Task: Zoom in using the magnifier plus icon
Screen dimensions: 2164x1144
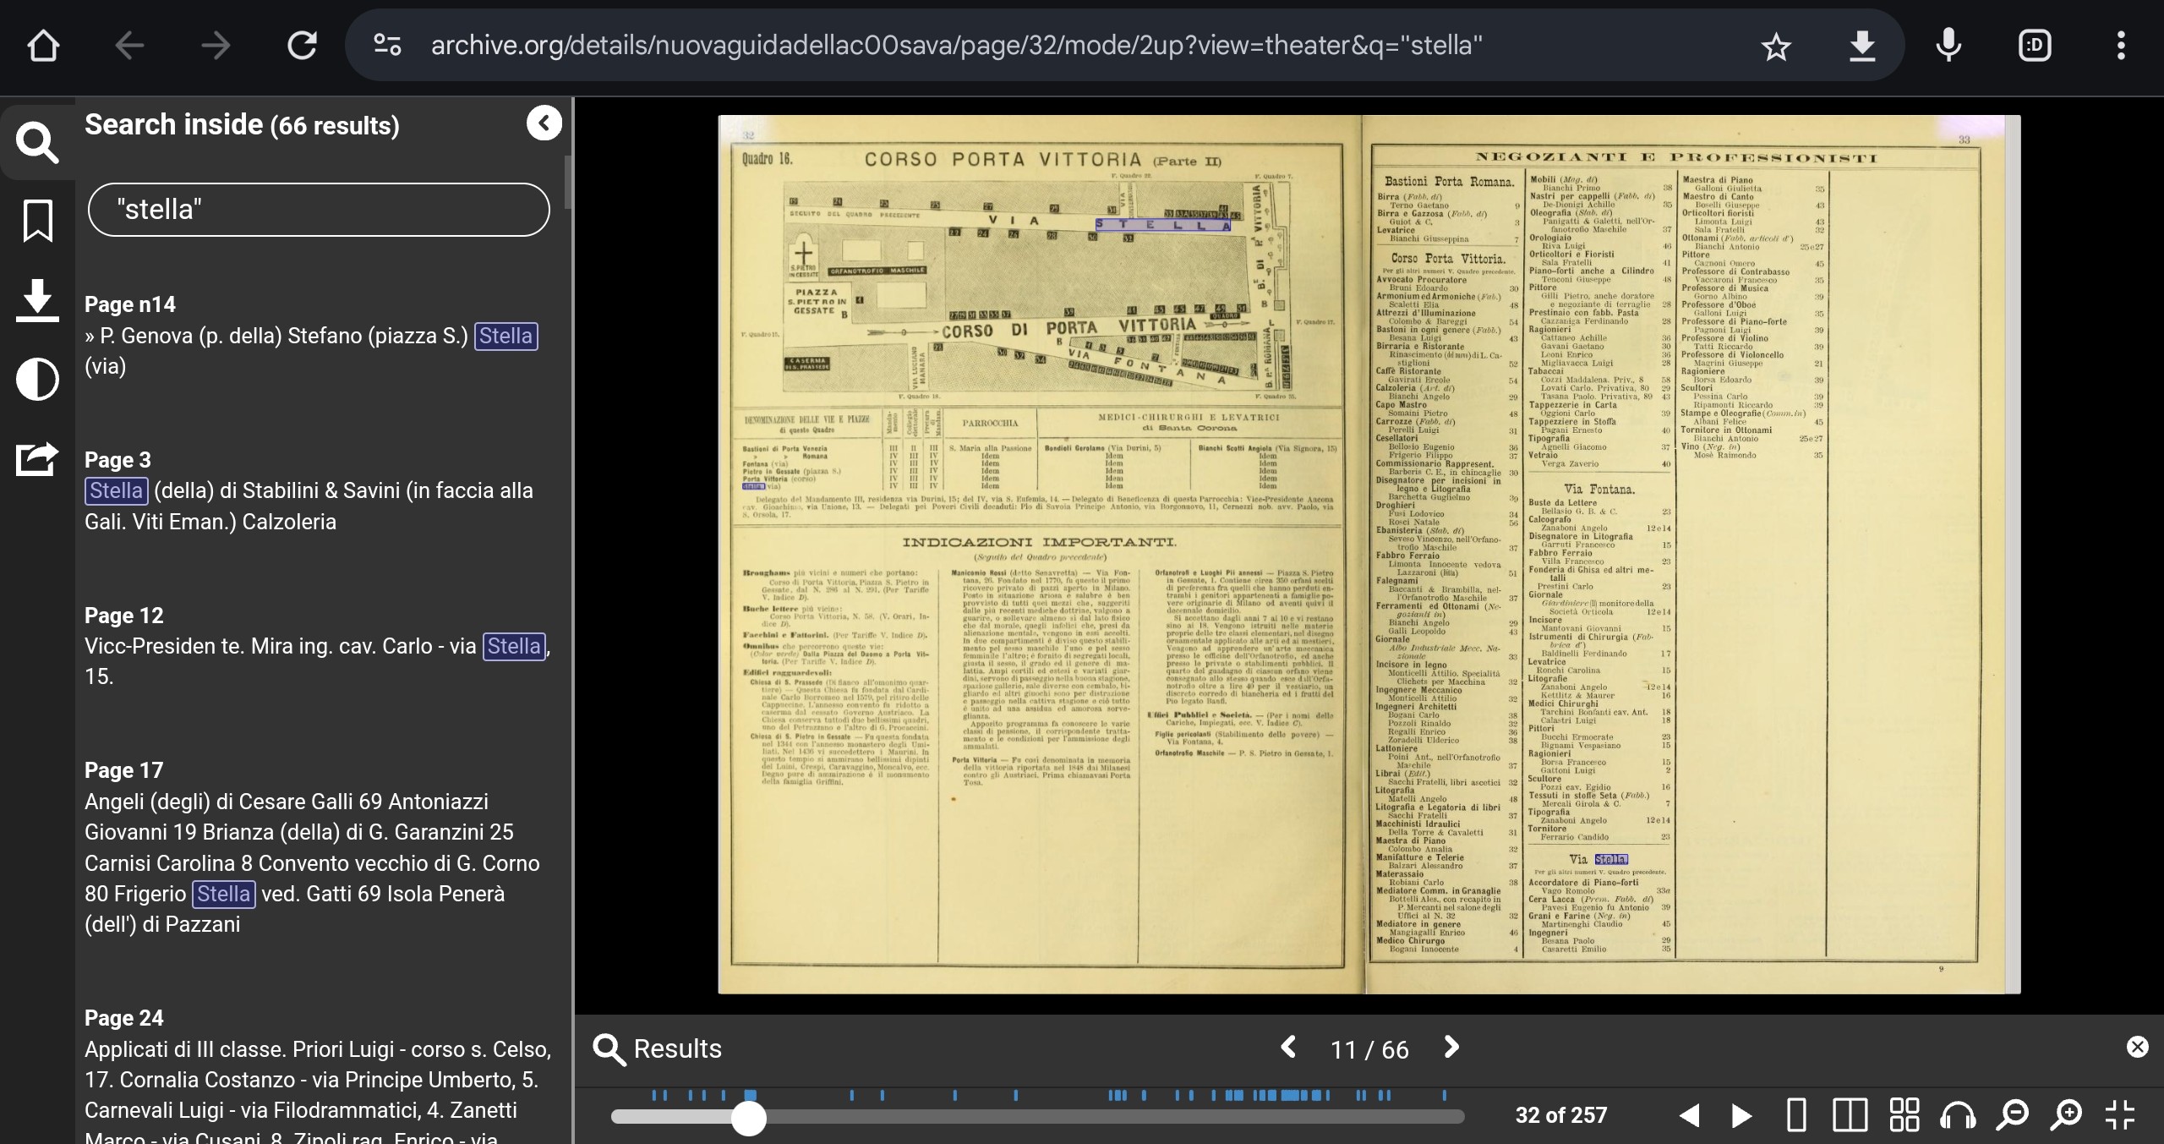Action: (2067, 1115)
